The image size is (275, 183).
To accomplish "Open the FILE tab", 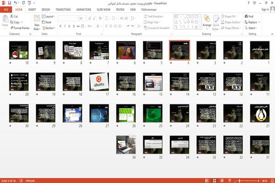I will coord(6,10).
